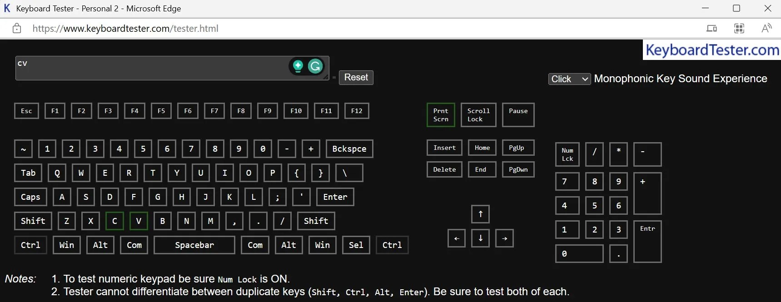
Task: Click the main Enter key
Action: point(335,197)
